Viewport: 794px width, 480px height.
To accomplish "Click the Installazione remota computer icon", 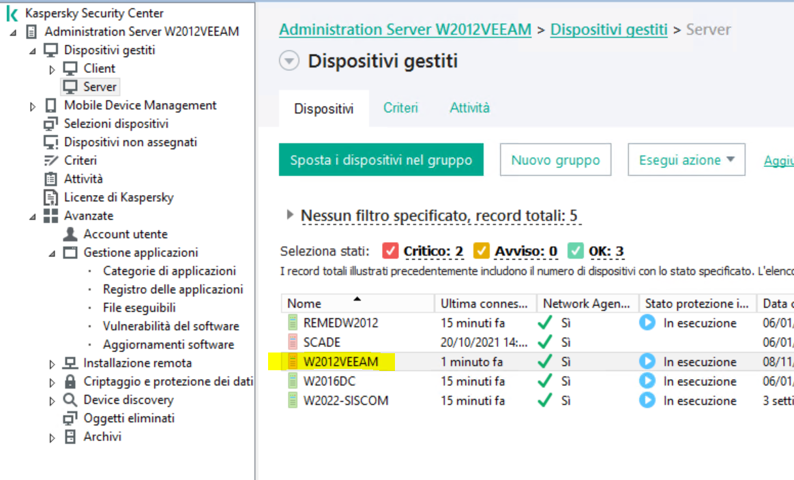I will click(70, 363).
